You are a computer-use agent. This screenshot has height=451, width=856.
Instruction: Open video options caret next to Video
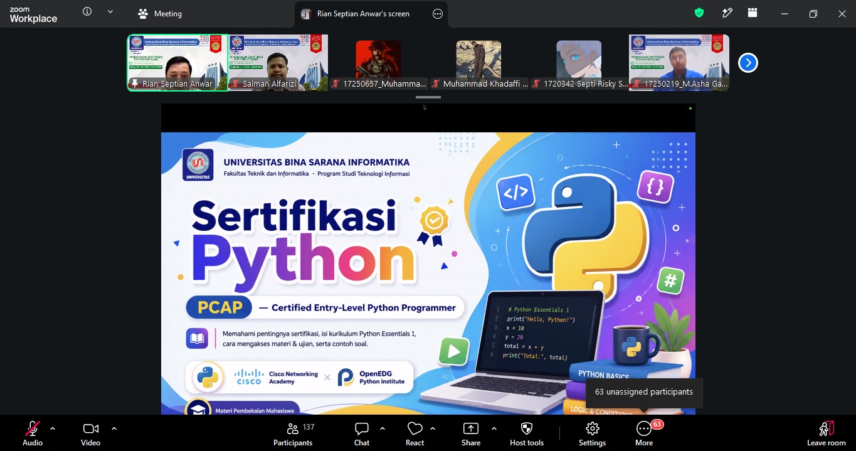tap(114, 428)
